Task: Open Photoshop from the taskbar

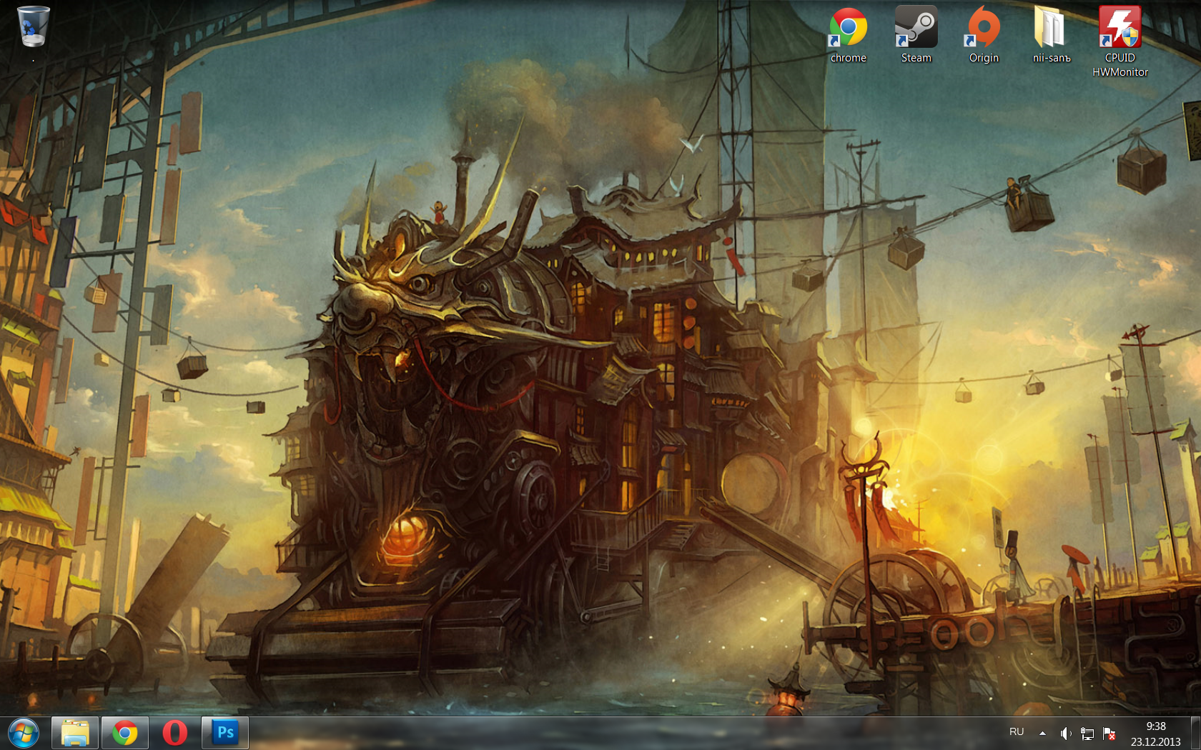Action: coord(225,733)
